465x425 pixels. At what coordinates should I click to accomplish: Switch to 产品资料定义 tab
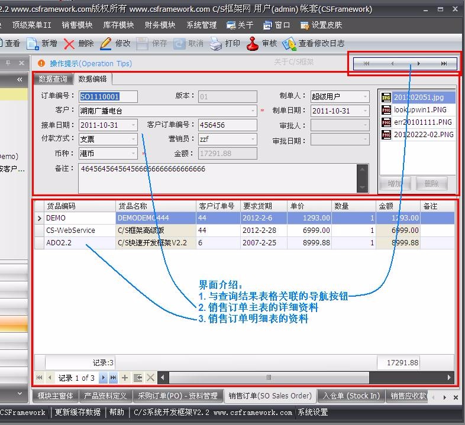105,396
